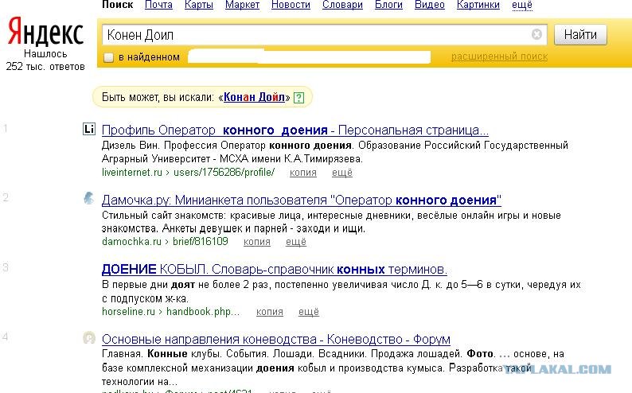Open the Блоги service link
The width and height of the screenshot is (632, 393).
(x=388, y=5)
